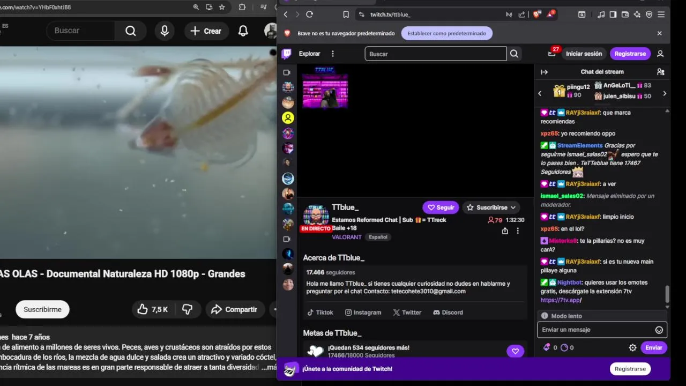
Task: Open chat settings gear icon
Action: pos(632,347)
